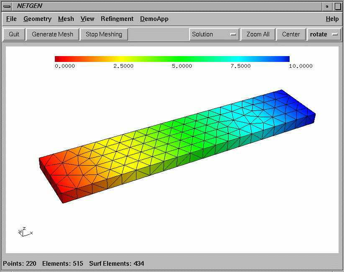Open the File menu
This screenshot has width=344, height=272.
(x=11, y=19)
